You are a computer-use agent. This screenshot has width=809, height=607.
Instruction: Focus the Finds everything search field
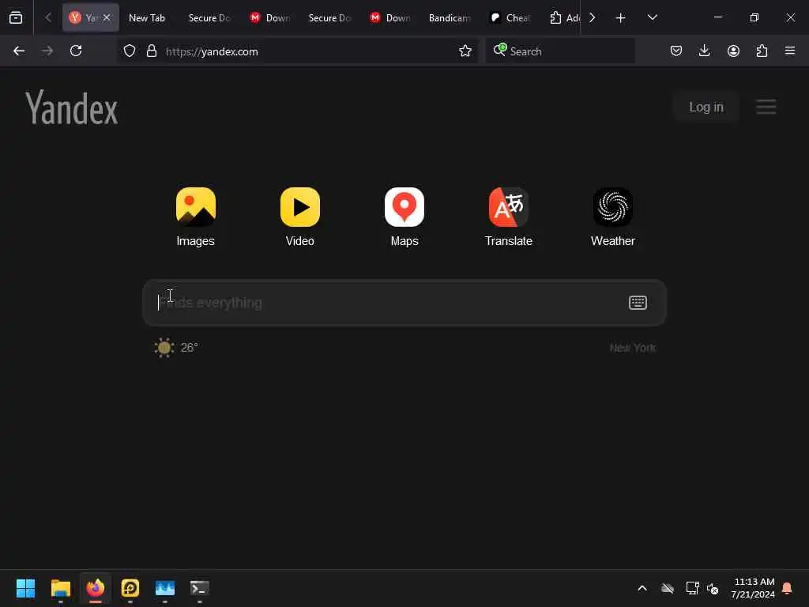pos(404,303)
